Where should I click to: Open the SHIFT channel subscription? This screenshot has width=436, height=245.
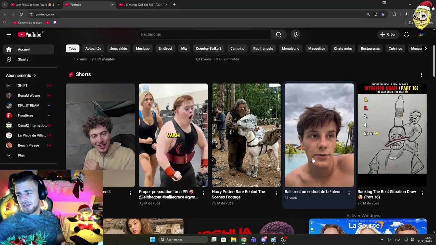(29, 85)
